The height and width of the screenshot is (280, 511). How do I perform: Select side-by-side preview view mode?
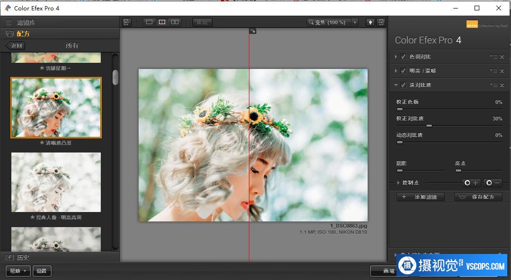pyautogui.click(x=175, y=22)
